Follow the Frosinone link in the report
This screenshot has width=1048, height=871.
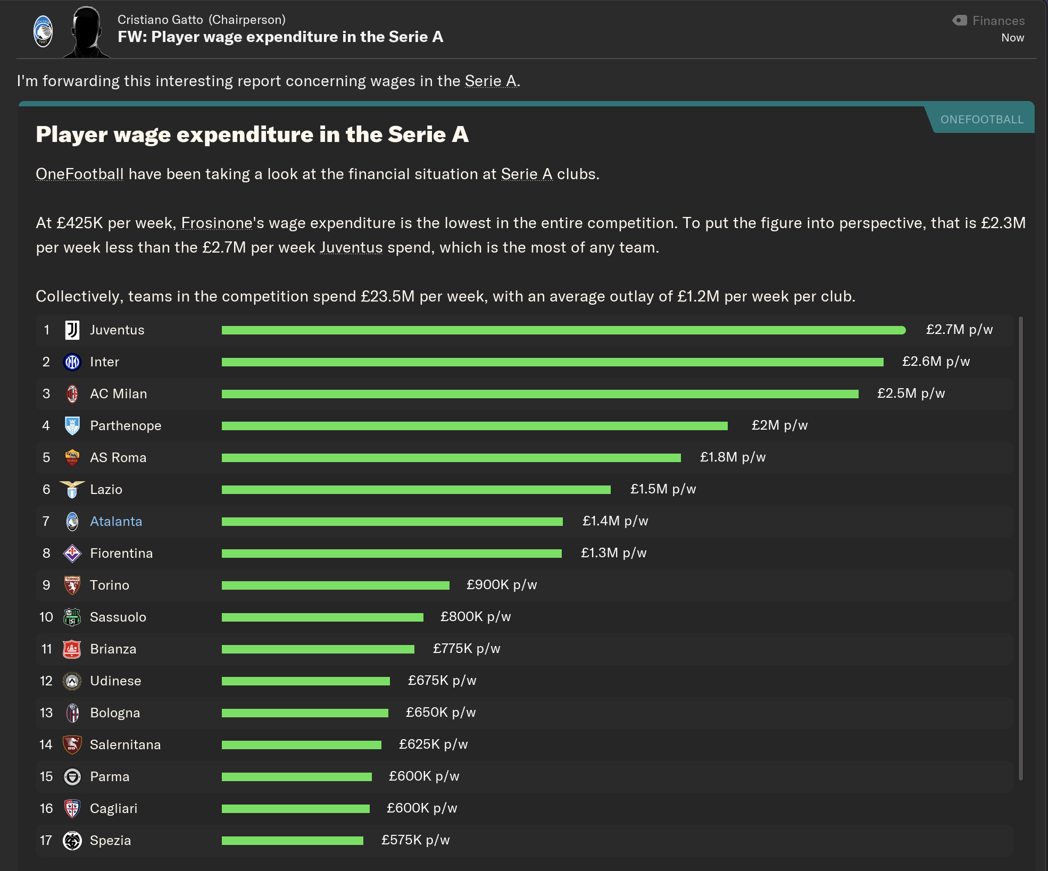click(217, 223)
